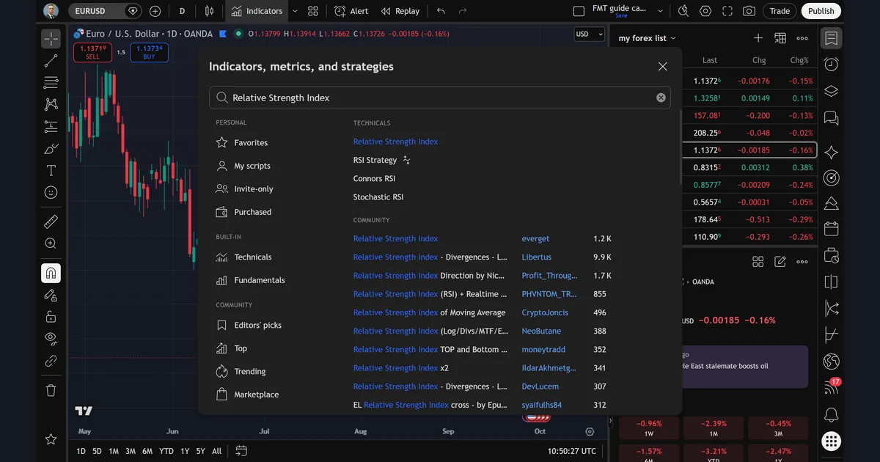Open the watchlist more options menu
The height and width of the screenshot is (462, 880).
pos(802,38)
